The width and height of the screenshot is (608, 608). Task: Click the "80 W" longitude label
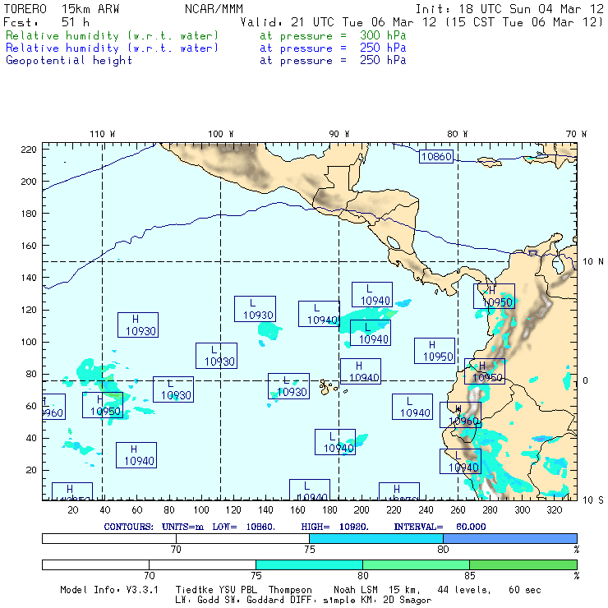457,134
